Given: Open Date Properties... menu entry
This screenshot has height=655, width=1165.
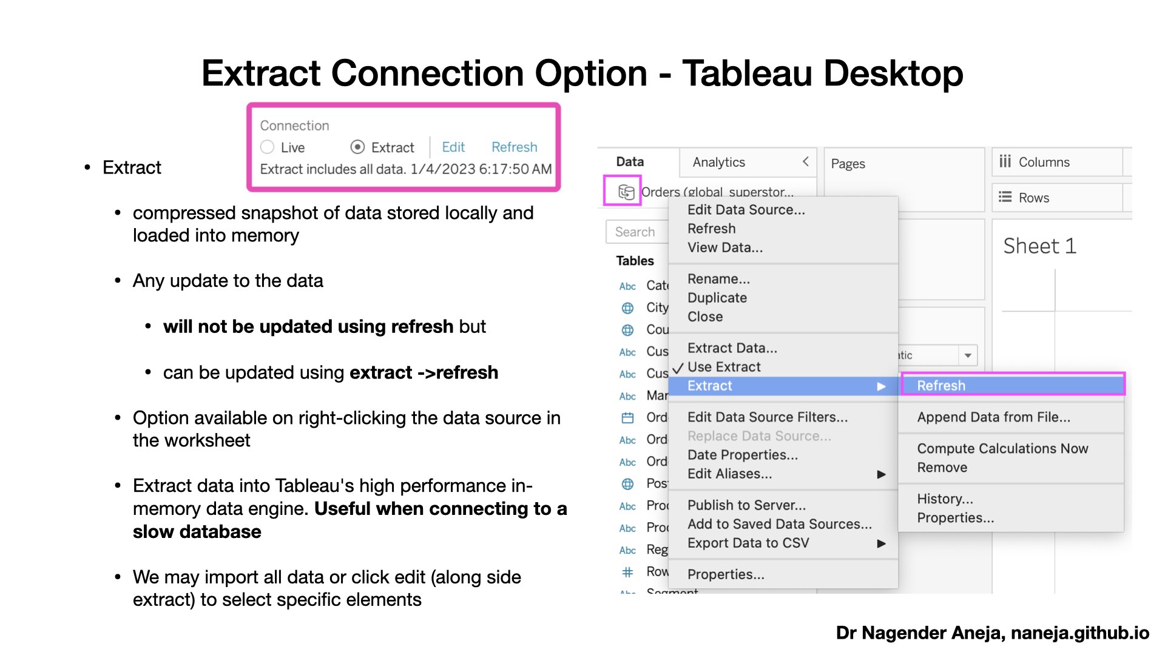Looking at the screenshot, I should [742, 455].
